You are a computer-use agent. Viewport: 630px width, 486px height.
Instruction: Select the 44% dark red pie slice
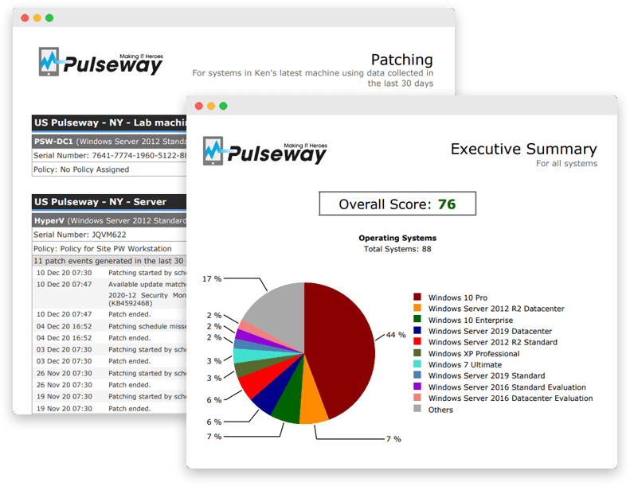[342, 345]
